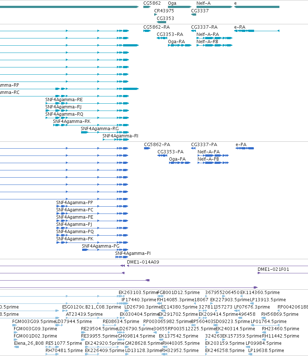Select protein CG3353-PA

point(170,152)
